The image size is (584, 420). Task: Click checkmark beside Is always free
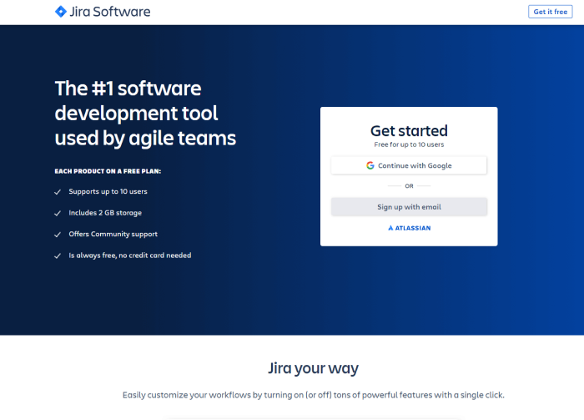[x=58, y=256]
